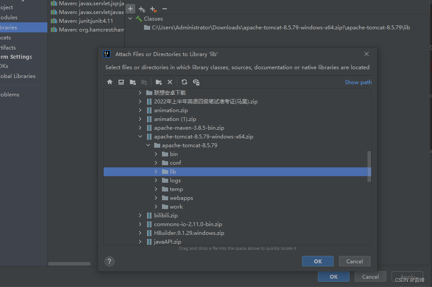Expand the conf folder

pos(156,163)
